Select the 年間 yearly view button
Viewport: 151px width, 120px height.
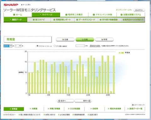pyautogui.click(x=104, y=40)
